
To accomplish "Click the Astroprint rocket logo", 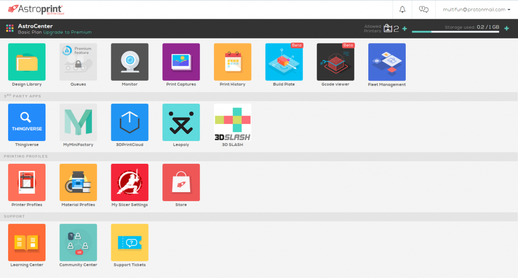I will [x=36, y=9].
